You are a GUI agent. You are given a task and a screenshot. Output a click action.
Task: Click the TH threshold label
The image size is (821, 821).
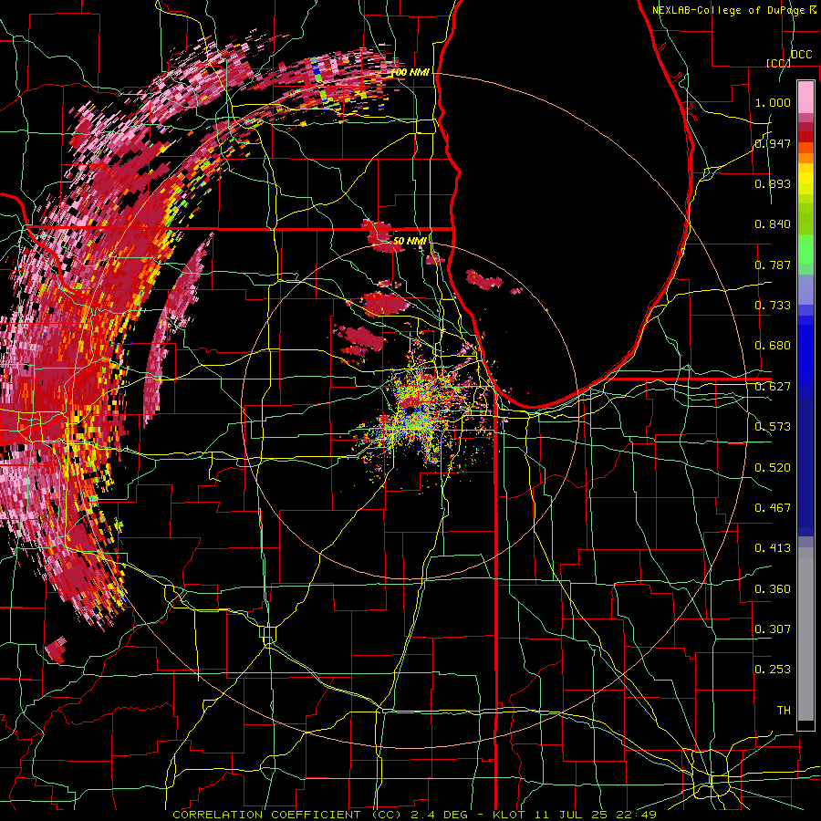pyautogui.click(x=784, y=710)
